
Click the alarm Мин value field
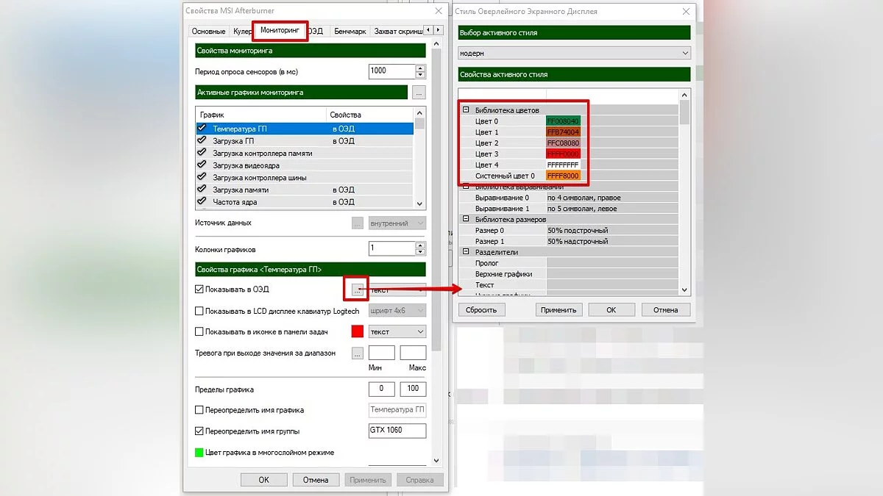click(381, 353)
